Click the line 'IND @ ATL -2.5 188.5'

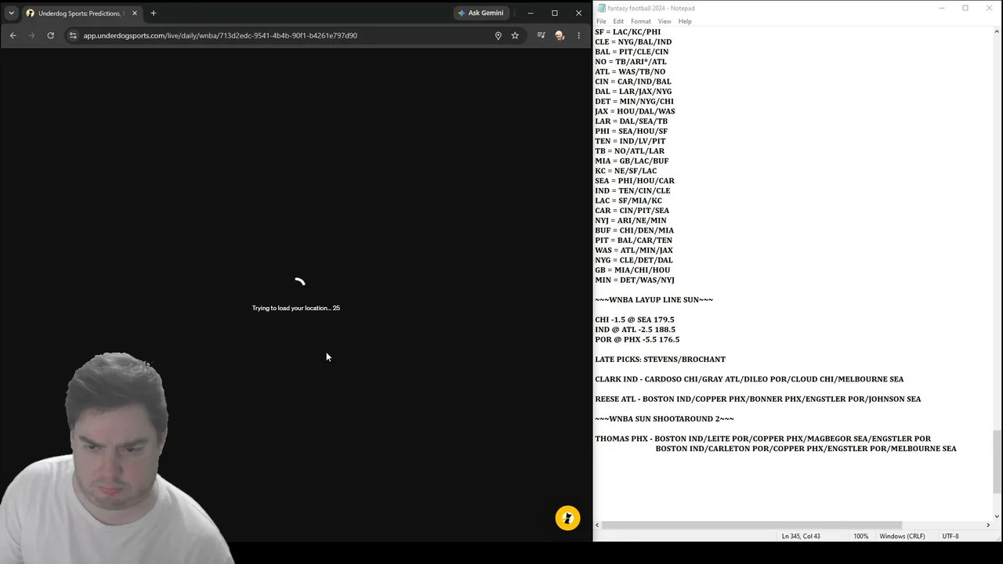click(635, 330)
